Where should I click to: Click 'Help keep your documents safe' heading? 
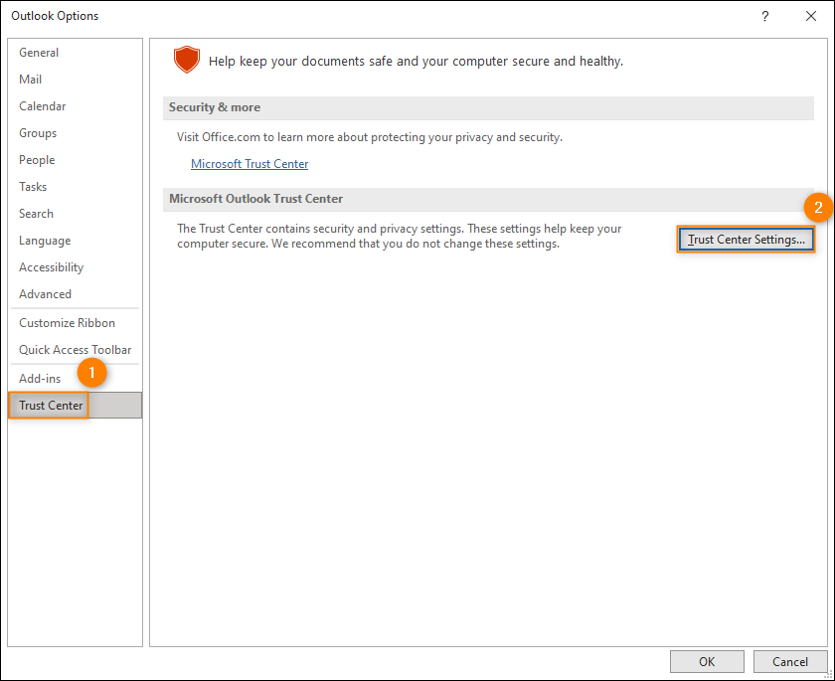[x=416, y=62]
